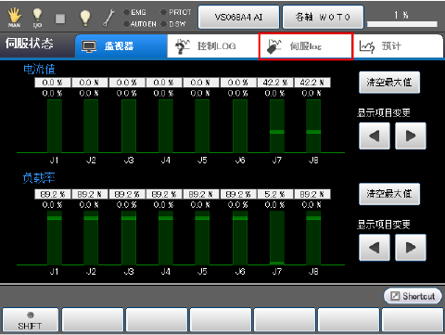Click the J7 current value bar
The height and width of the screenshot is (335, 445).
tap(277, 126)
